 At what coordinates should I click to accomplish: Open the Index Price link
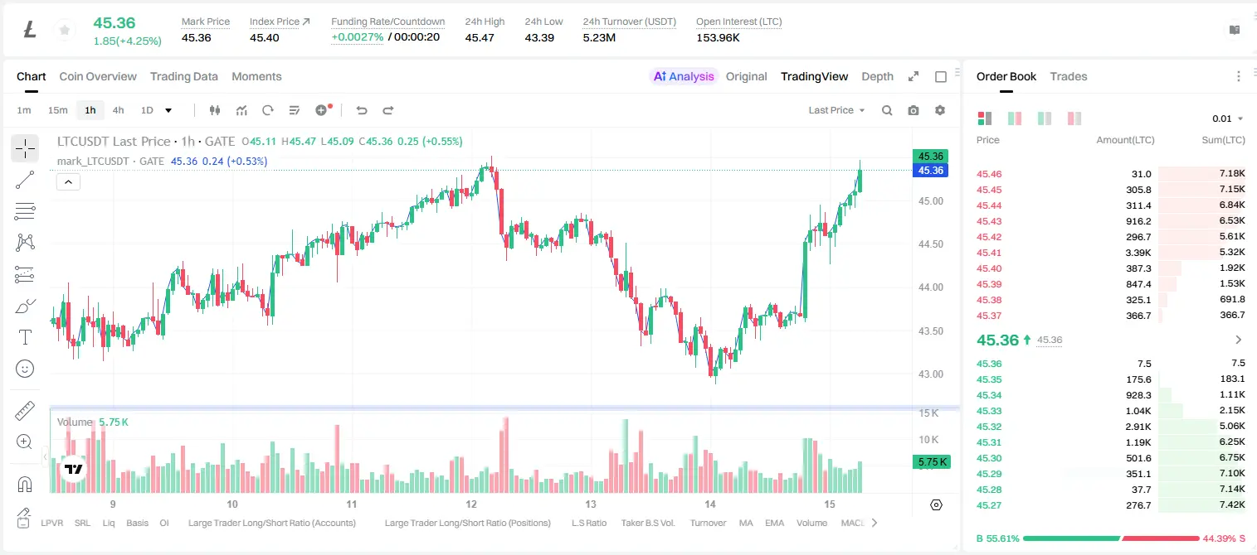(x=280, y=22)
